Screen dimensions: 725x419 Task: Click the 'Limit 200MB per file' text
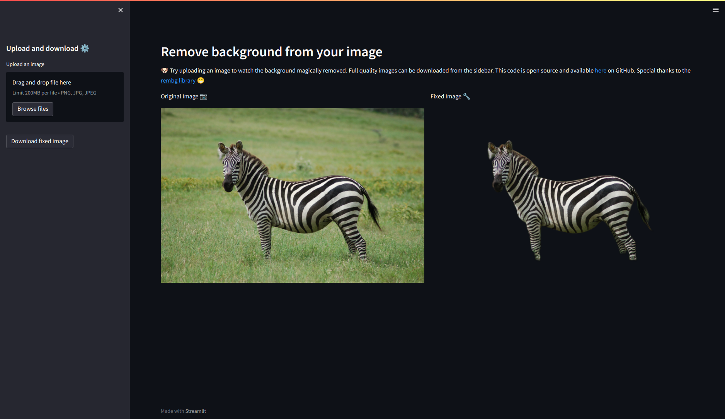pos(35,93)
